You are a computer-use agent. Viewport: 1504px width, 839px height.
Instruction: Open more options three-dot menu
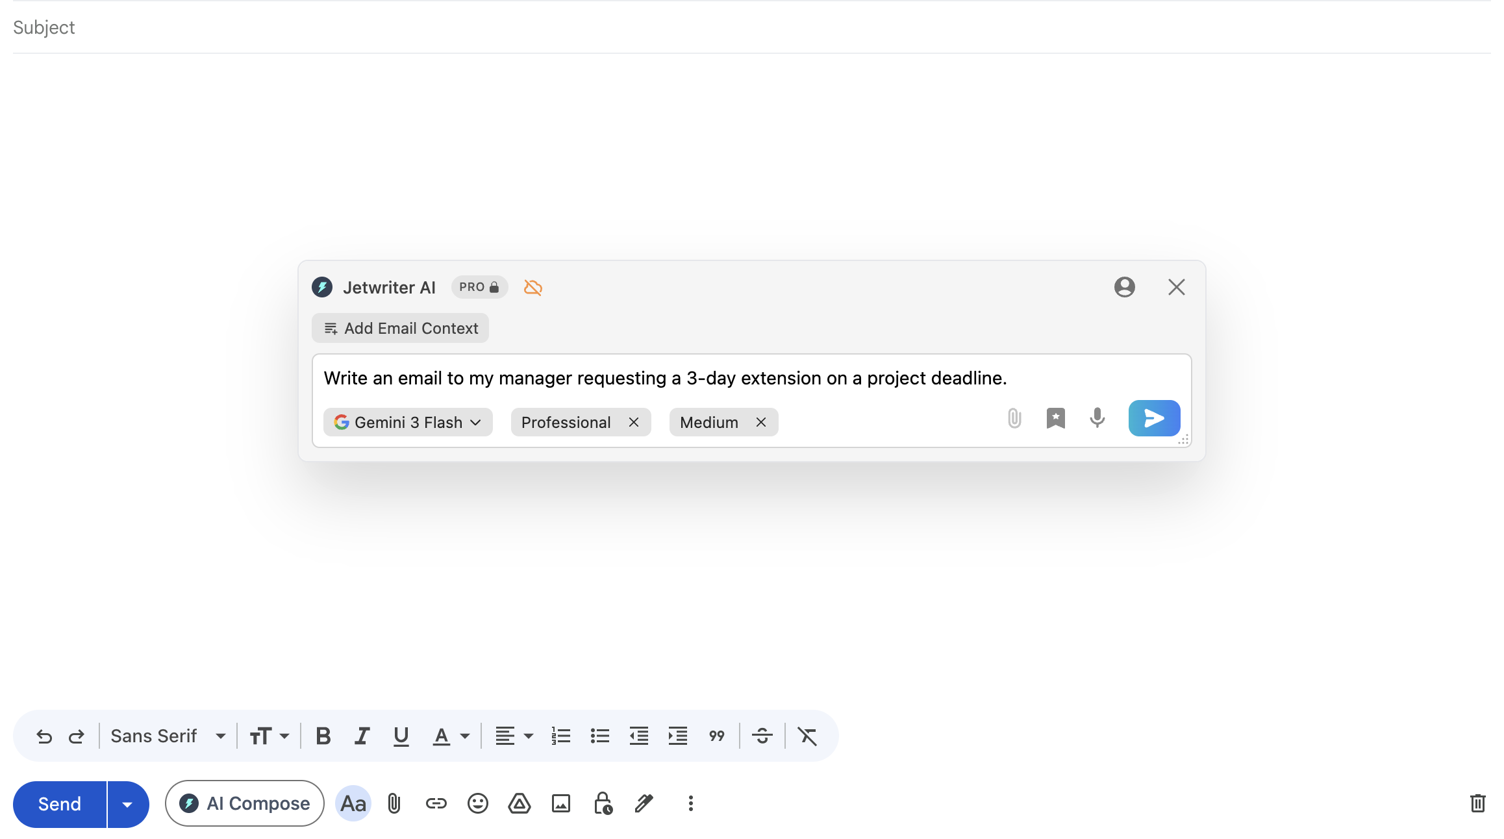coord(691,804)
